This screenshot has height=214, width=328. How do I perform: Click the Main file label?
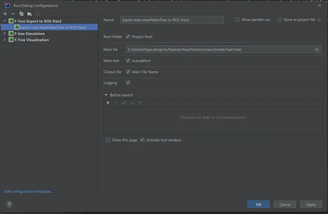[x=111, y=50]
